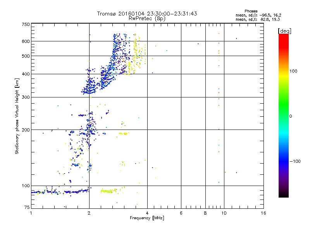
Task: Click the x-axis tick label '6'
Action: click(181, 213)
